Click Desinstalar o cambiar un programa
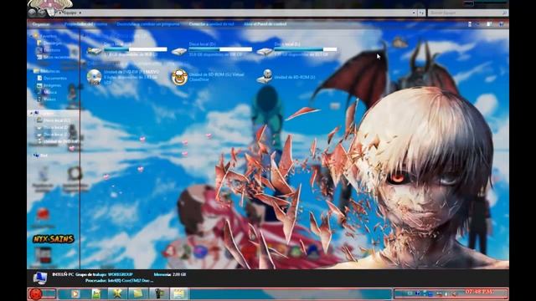Screen dimensions: 536x301 pyautogui.click(x=147, y=24)
